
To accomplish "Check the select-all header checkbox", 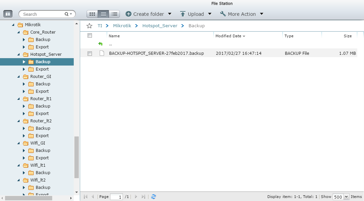I will (x=90, y=36).
